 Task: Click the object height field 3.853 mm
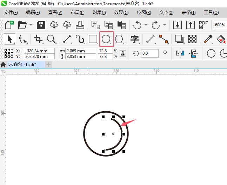coord(80,57)
